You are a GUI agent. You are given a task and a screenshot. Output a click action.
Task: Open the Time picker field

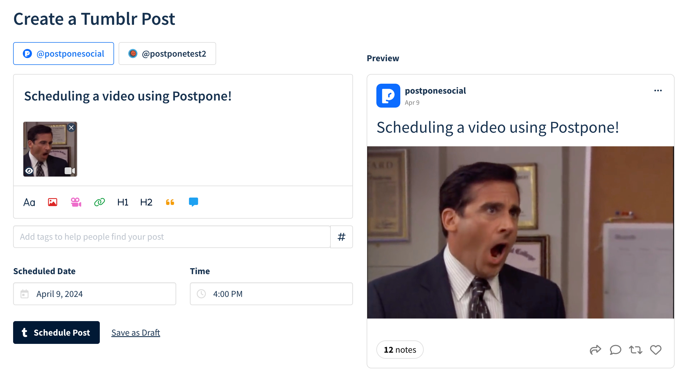tap(271, 294)
